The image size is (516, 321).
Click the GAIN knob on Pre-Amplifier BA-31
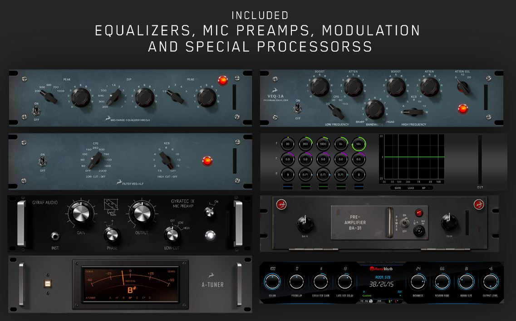click(x=305, y=224)
